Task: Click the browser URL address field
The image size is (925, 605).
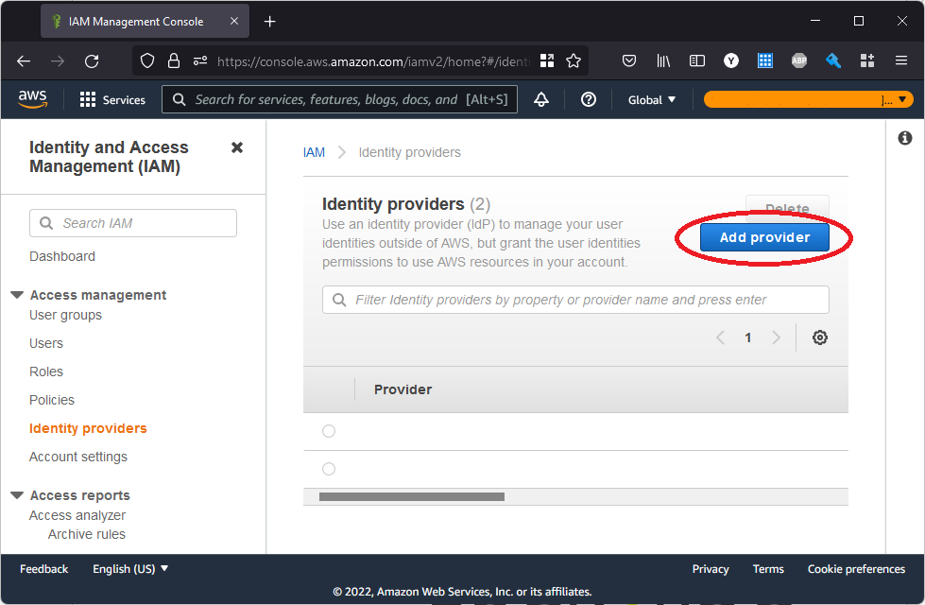Action: pyautogui.click(x=373, y=61)
